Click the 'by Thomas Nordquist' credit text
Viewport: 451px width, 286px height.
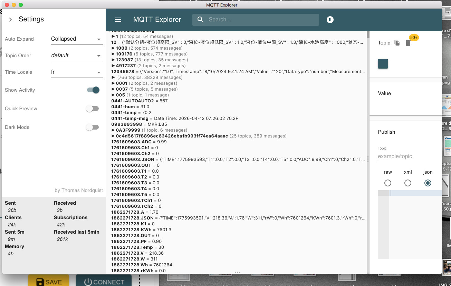[x=79, y=190]
